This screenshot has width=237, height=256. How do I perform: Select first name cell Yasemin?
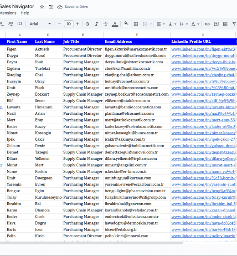20,184
